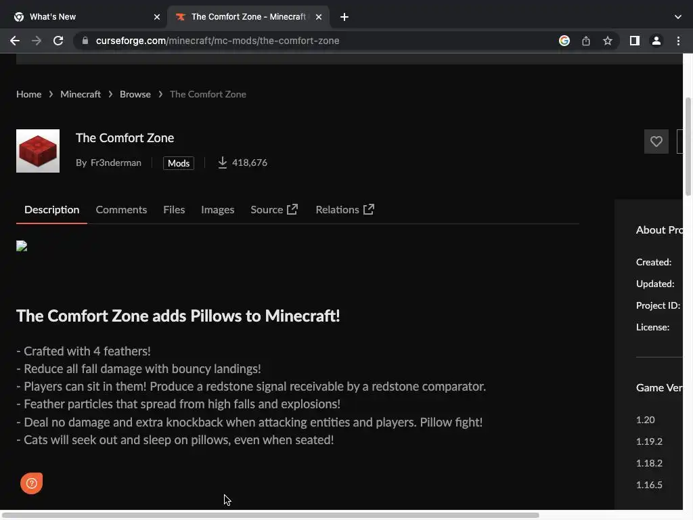Screen dimensions: 693x520
Task: Click The Comfort Zone title heading
Action: coord(125,138)
